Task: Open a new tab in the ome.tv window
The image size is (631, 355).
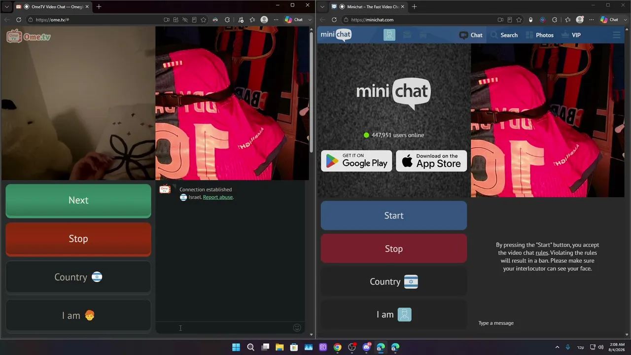Action: (x=99, y=6)
